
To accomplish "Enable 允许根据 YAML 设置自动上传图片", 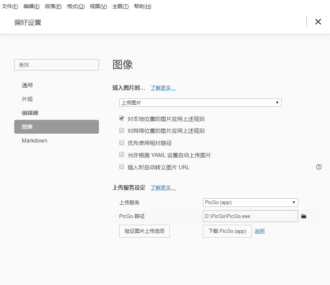I will coord(121,154).
